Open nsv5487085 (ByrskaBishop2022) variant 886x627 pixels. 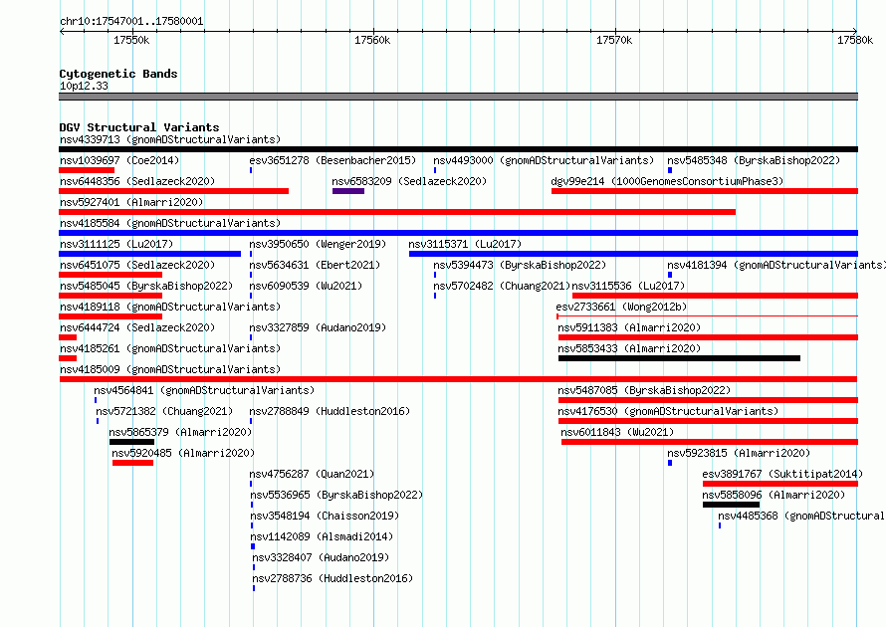[644, 390]
